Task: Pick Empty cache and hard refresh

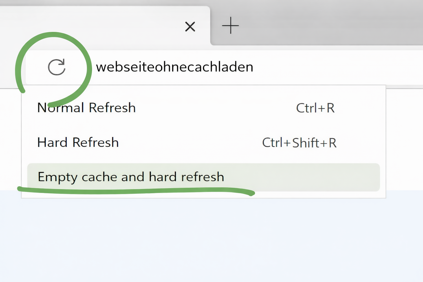Action: pos(131,177)
